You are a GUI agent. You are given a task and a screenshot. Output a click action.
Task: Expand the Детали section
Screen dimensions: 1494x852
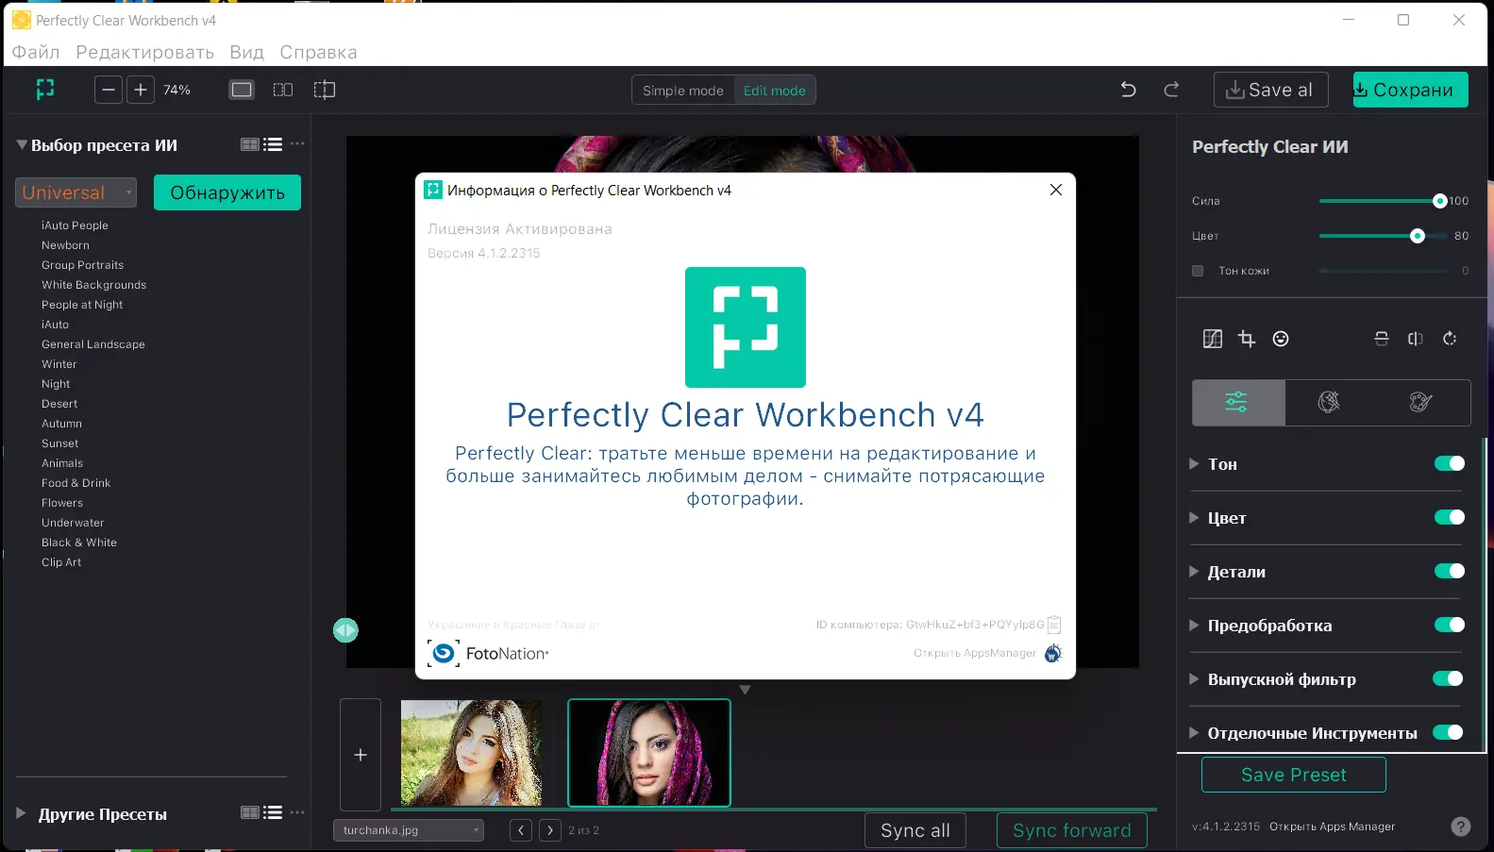pos(1194,571)
